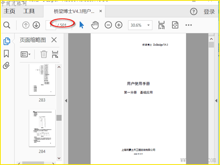Open the help question mark icon

click(x=194, y=12)
